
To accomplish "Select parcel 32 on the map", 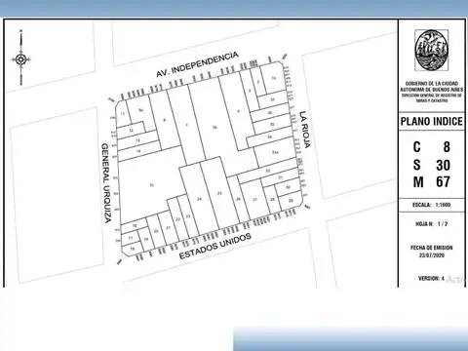I will tap(268, 171).
